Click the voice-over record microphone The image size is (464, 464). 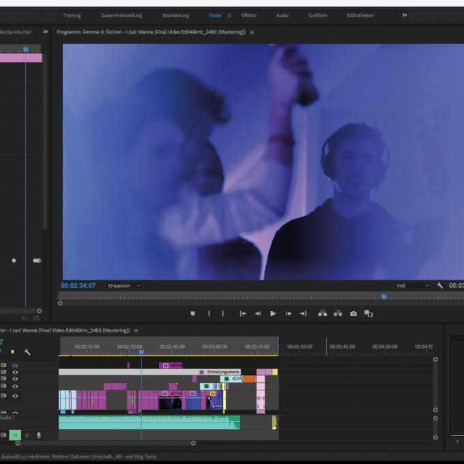click(x=39, y=435)
